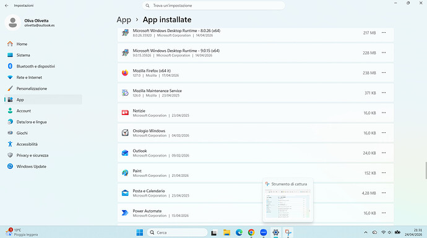Open the three-dot menu for Posta e Calendario
Image resolution: width=427 pixels, height=238 pixels.
tap(384, 193)
